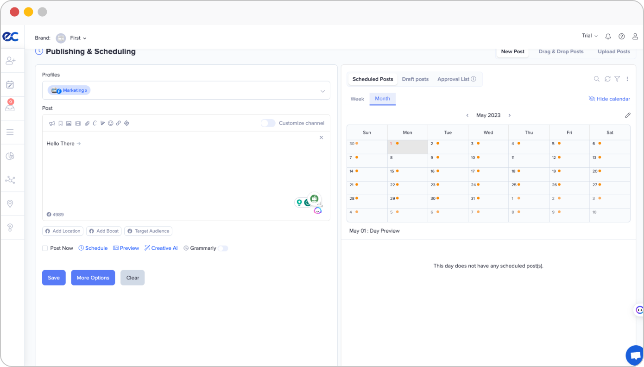This screenshot has height=367, width=644.
Task: Click the Hide calendar link
Action: coord(609,99)
